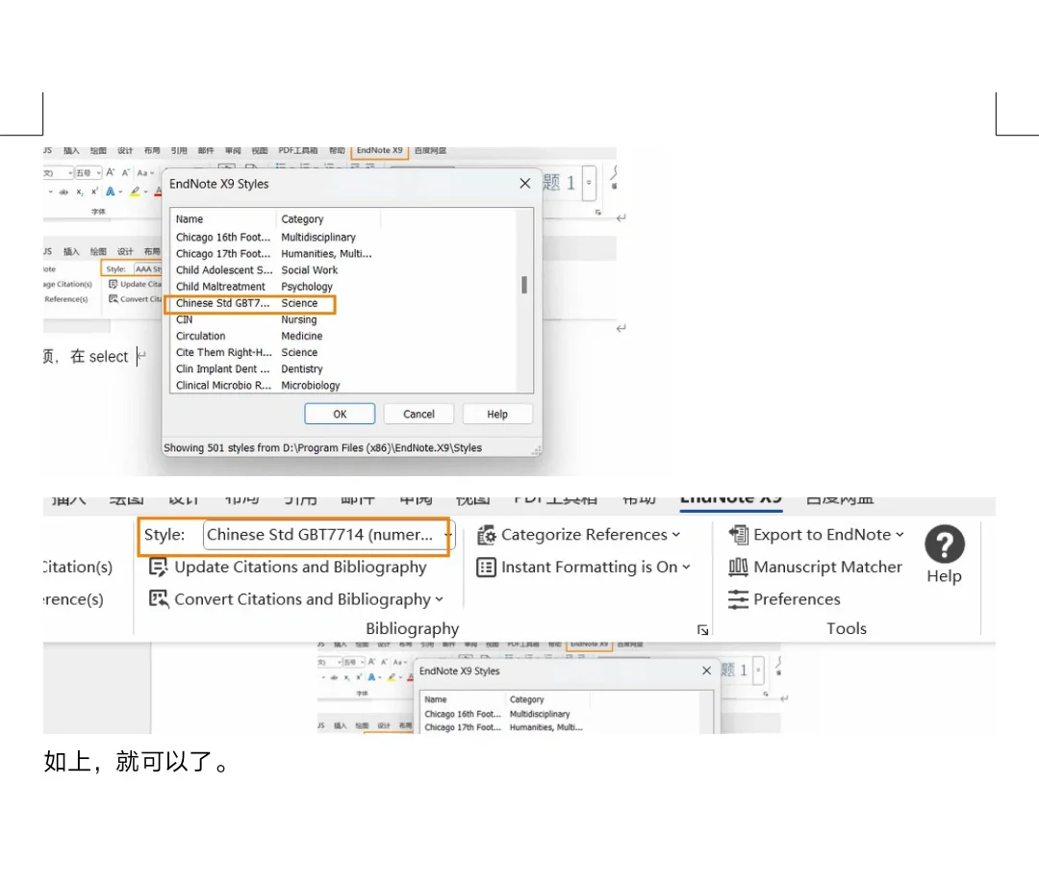Image resolution: width=1039 pixels, height=886 pixels.
Task: Click the document text 如上，就可以了。
Action: click(x=137, y=762)
